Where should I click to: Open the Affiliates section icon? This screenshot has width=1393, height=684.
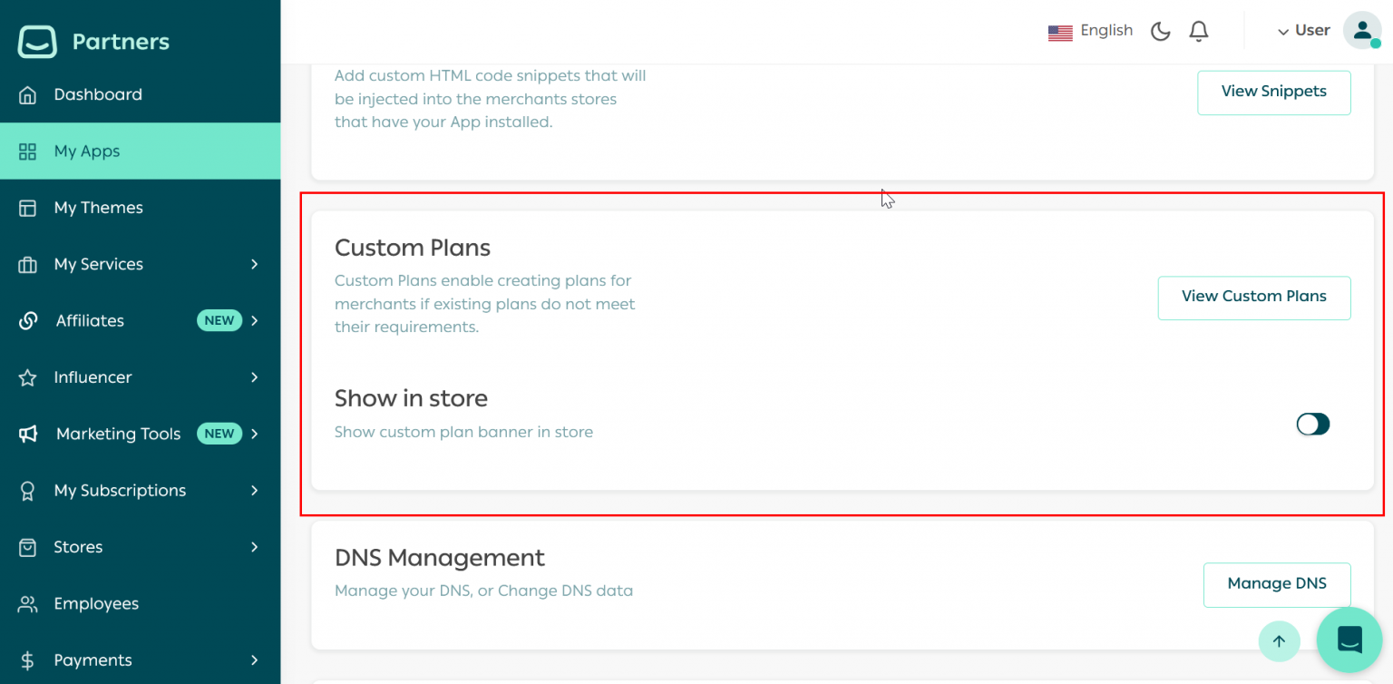[30, 320]
